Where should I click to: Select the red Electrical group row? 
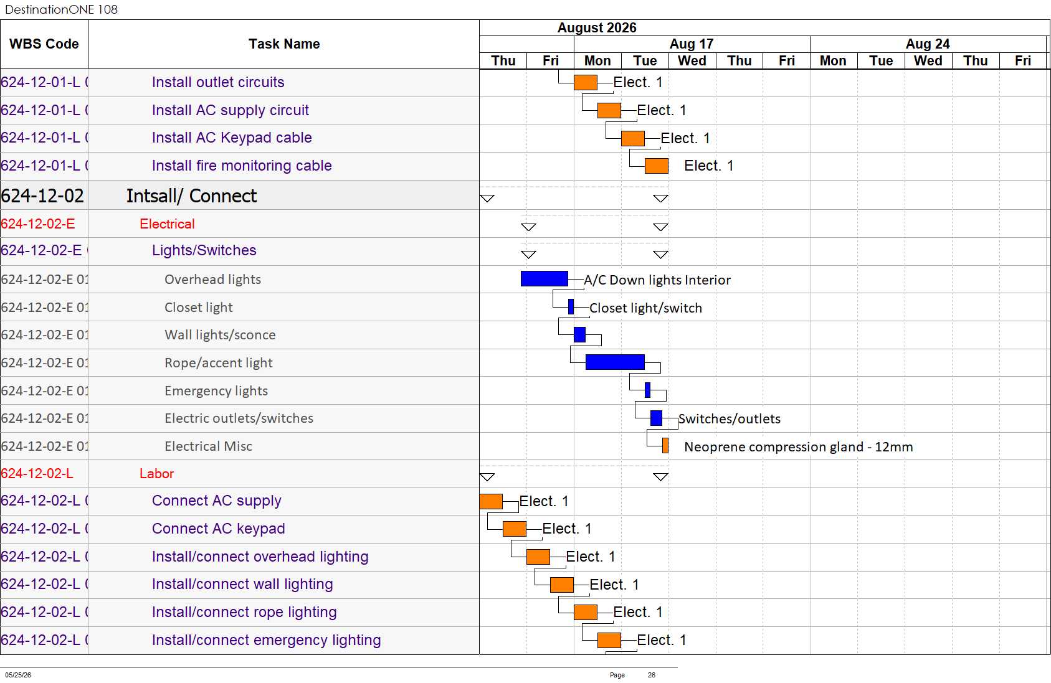(x=240, y=224)
